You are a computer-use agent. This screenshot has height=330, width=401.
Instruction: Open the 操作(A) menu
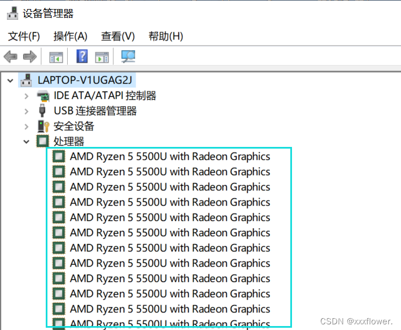71,36
